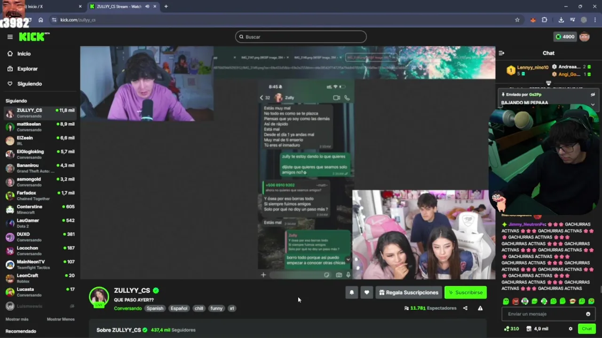
Task: Open the 4,9 mil shop icon
Action: tap(537, 329)
